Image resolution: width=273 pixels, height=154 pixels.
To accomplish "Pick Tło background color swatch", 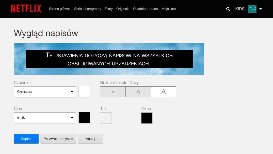I will pyautogui.click(x=106, y=118).
